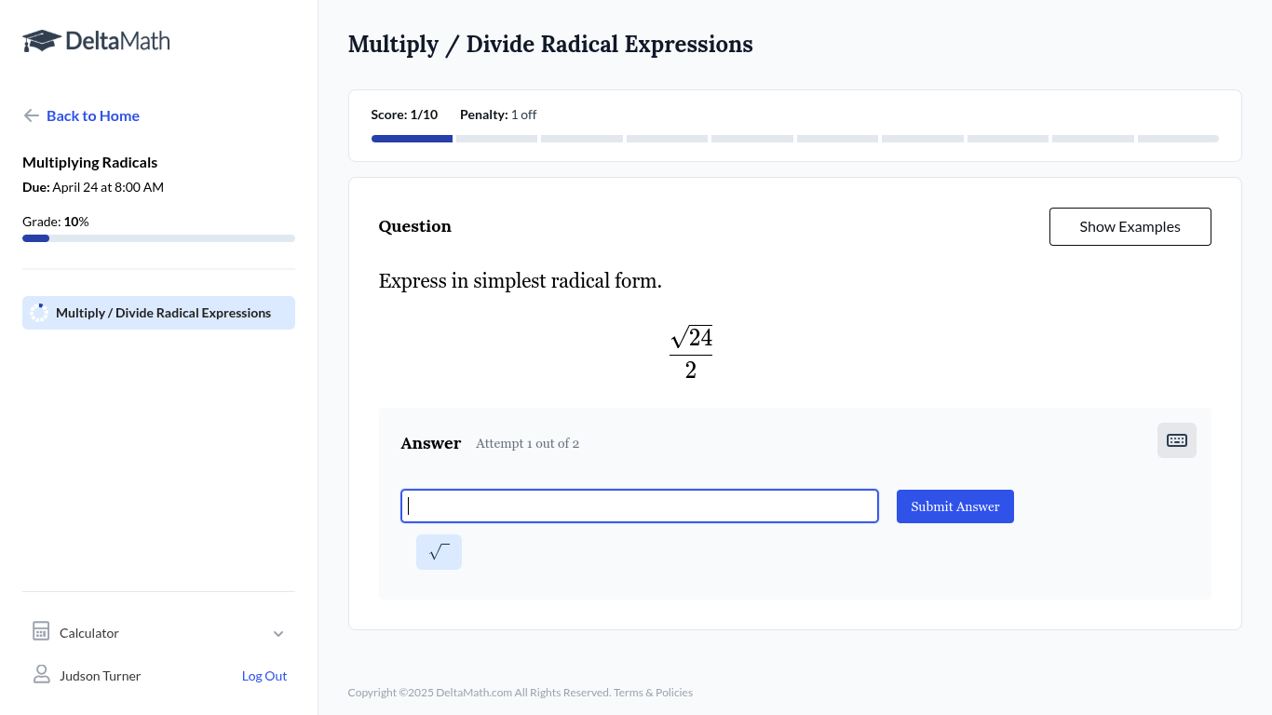Screen dimensions: 1272x715
Task: Click the Terms & Policies link
Action: click(653, 693)
